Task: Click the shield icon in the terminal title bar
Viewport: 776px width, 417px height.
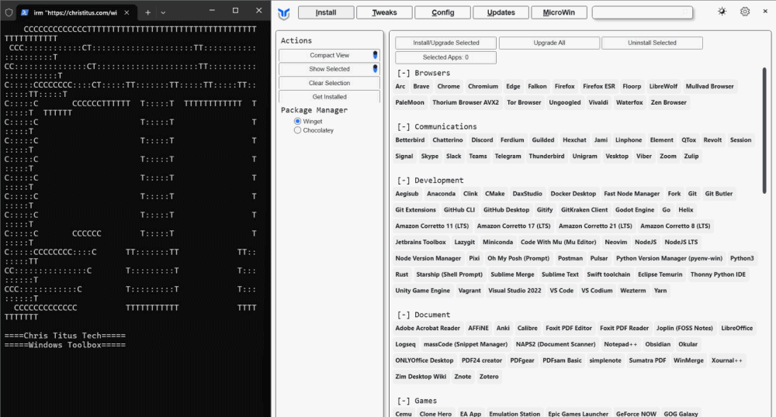Action: pyautogui.click(x=9, y=12)
